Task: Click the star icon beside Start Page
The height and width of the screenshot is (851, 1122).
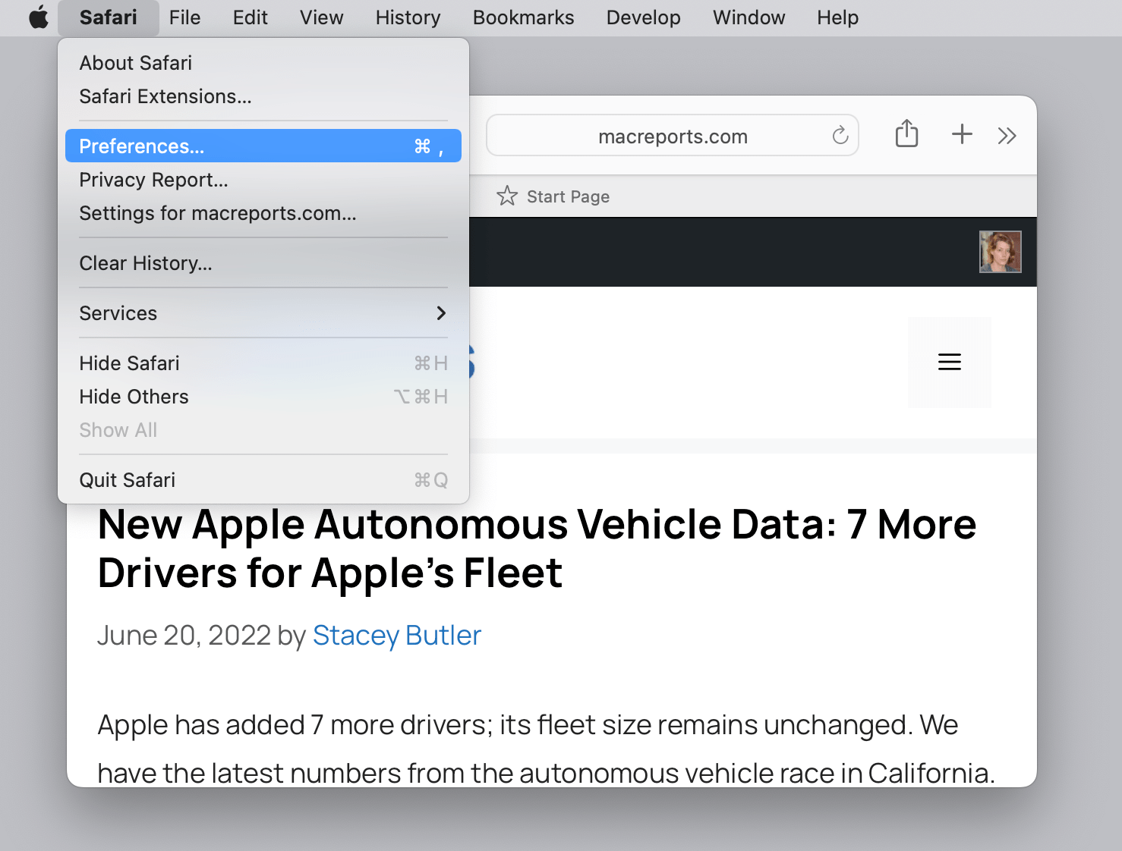Action: pos(507,196)
